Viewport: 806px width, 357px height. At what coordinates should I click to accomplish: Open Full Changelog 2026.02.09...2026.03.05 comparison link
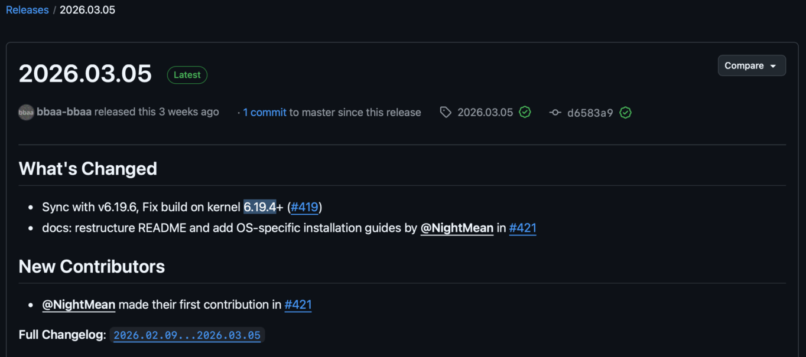click(187, 335)
